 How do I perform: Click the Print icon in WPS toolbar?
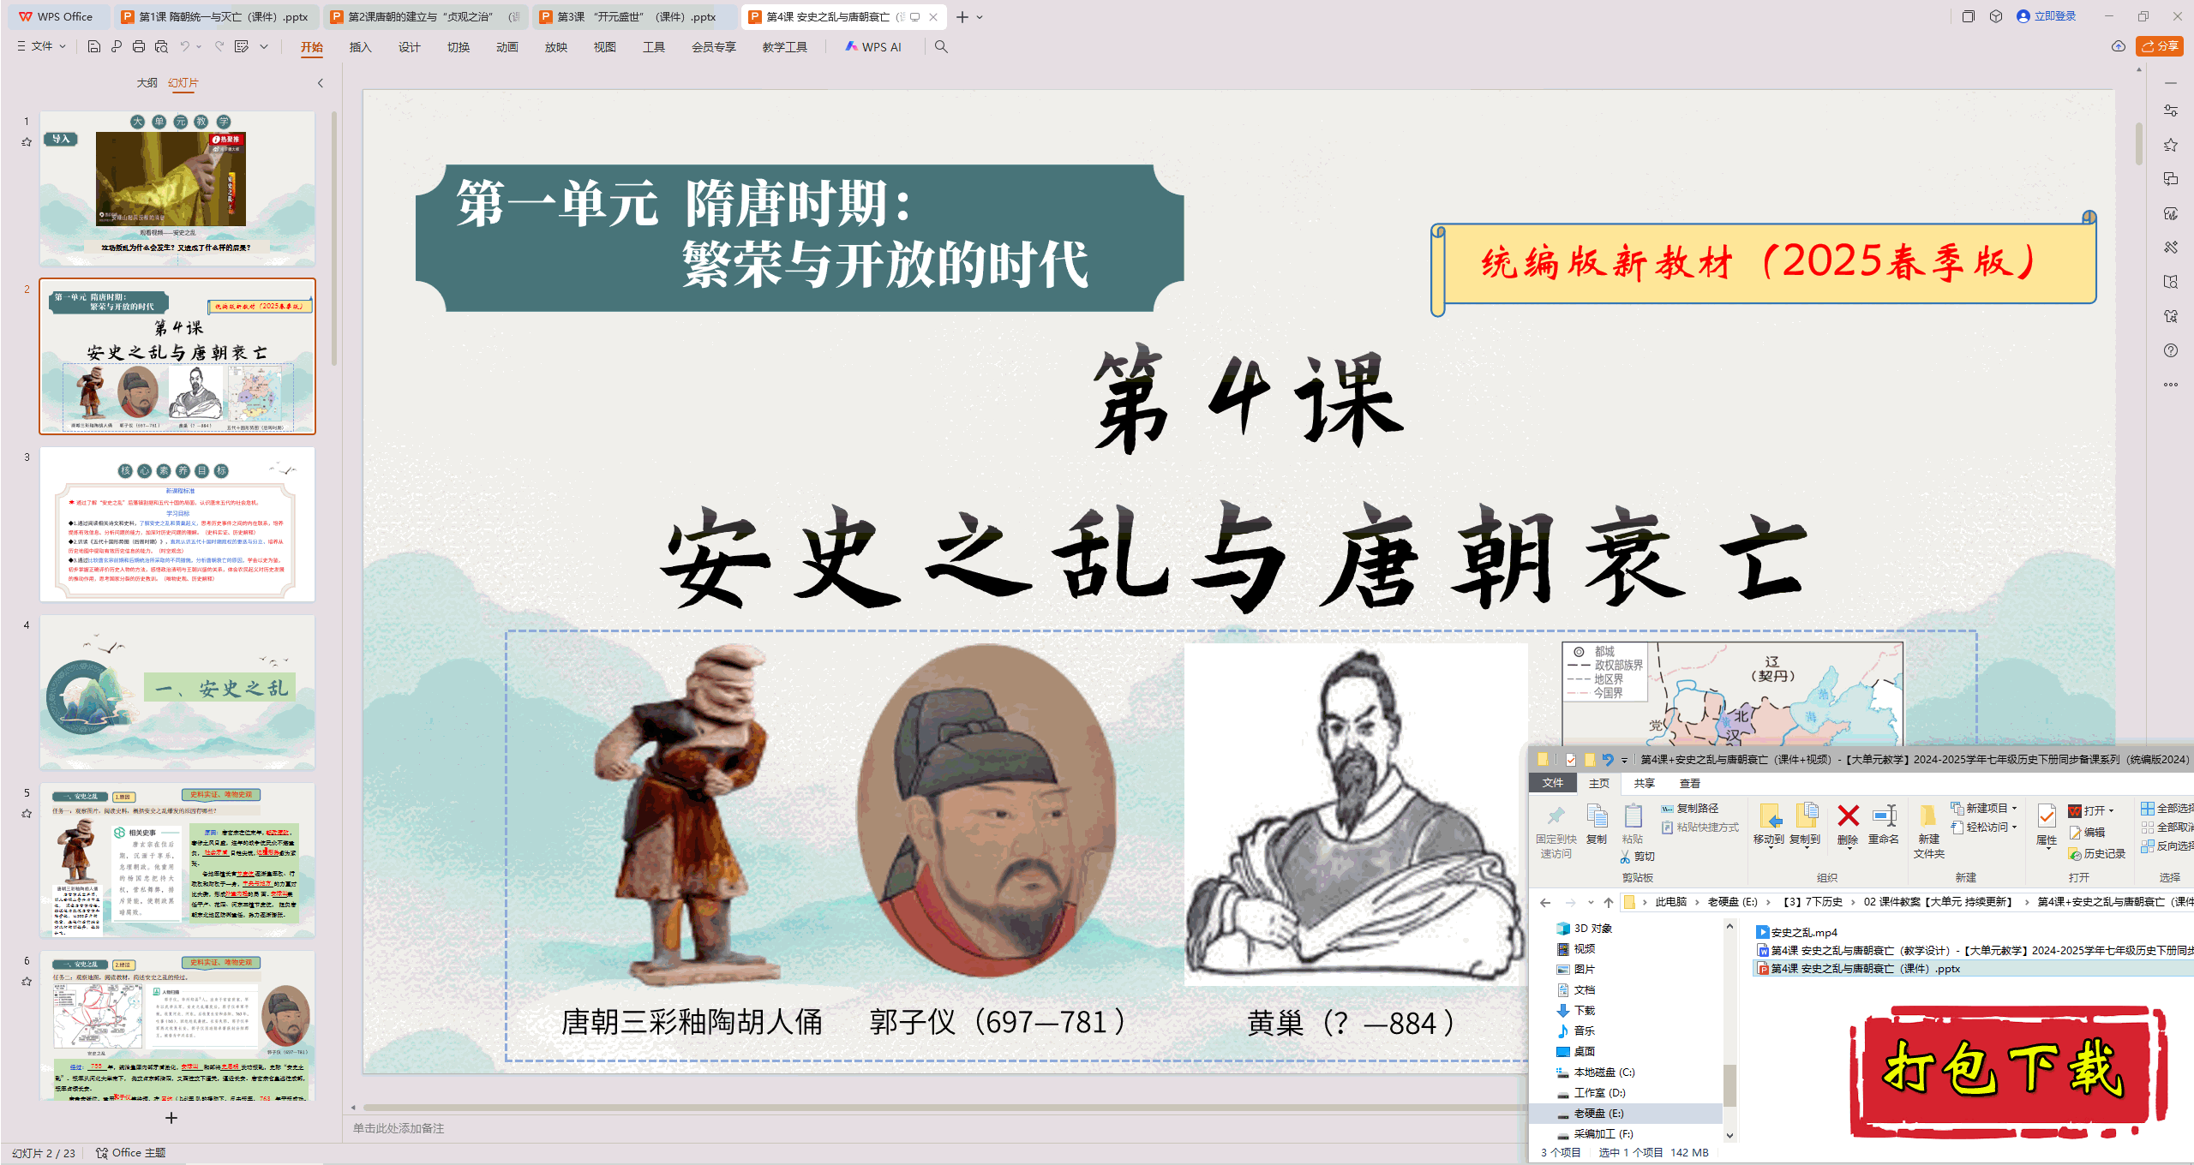click(x=139, y=46)
